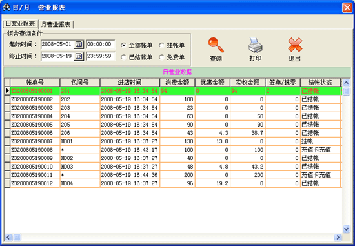Open the 终止时间 calendar picker icon

point(79,56)
